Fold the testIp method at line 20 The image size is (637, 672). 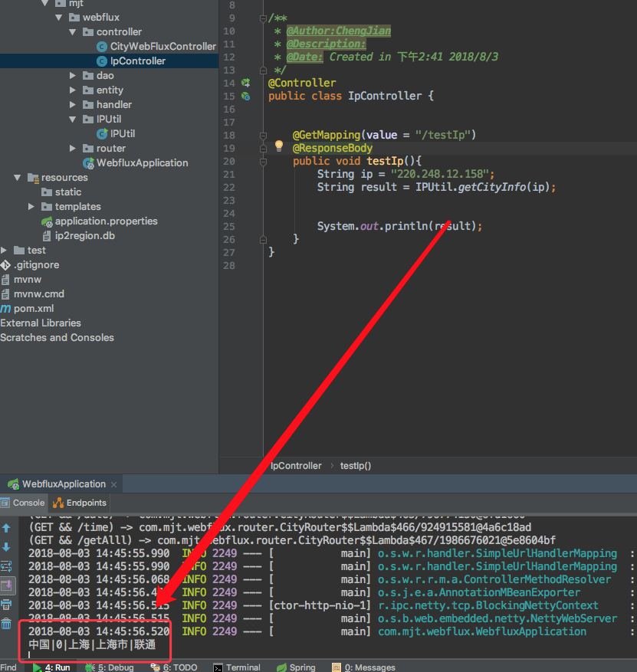263,162
